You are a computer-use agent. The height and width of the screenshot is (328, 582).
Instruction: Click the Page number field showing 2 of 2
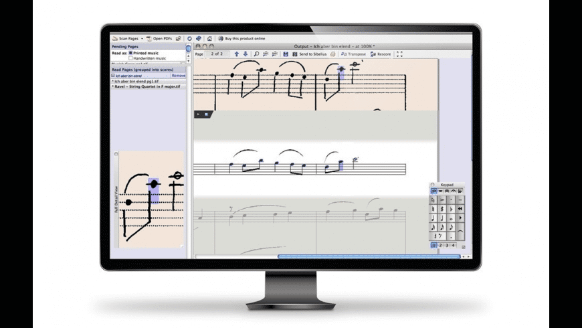point(217,54)
